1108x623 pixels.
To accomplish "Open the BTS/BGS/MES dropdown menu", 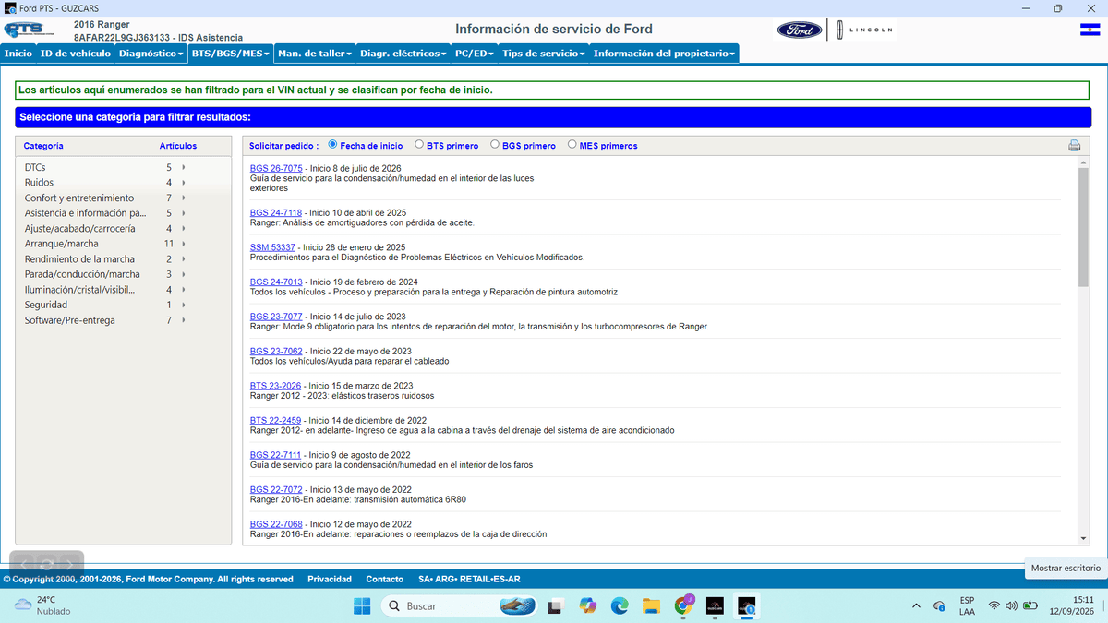I will coord(231,54).
